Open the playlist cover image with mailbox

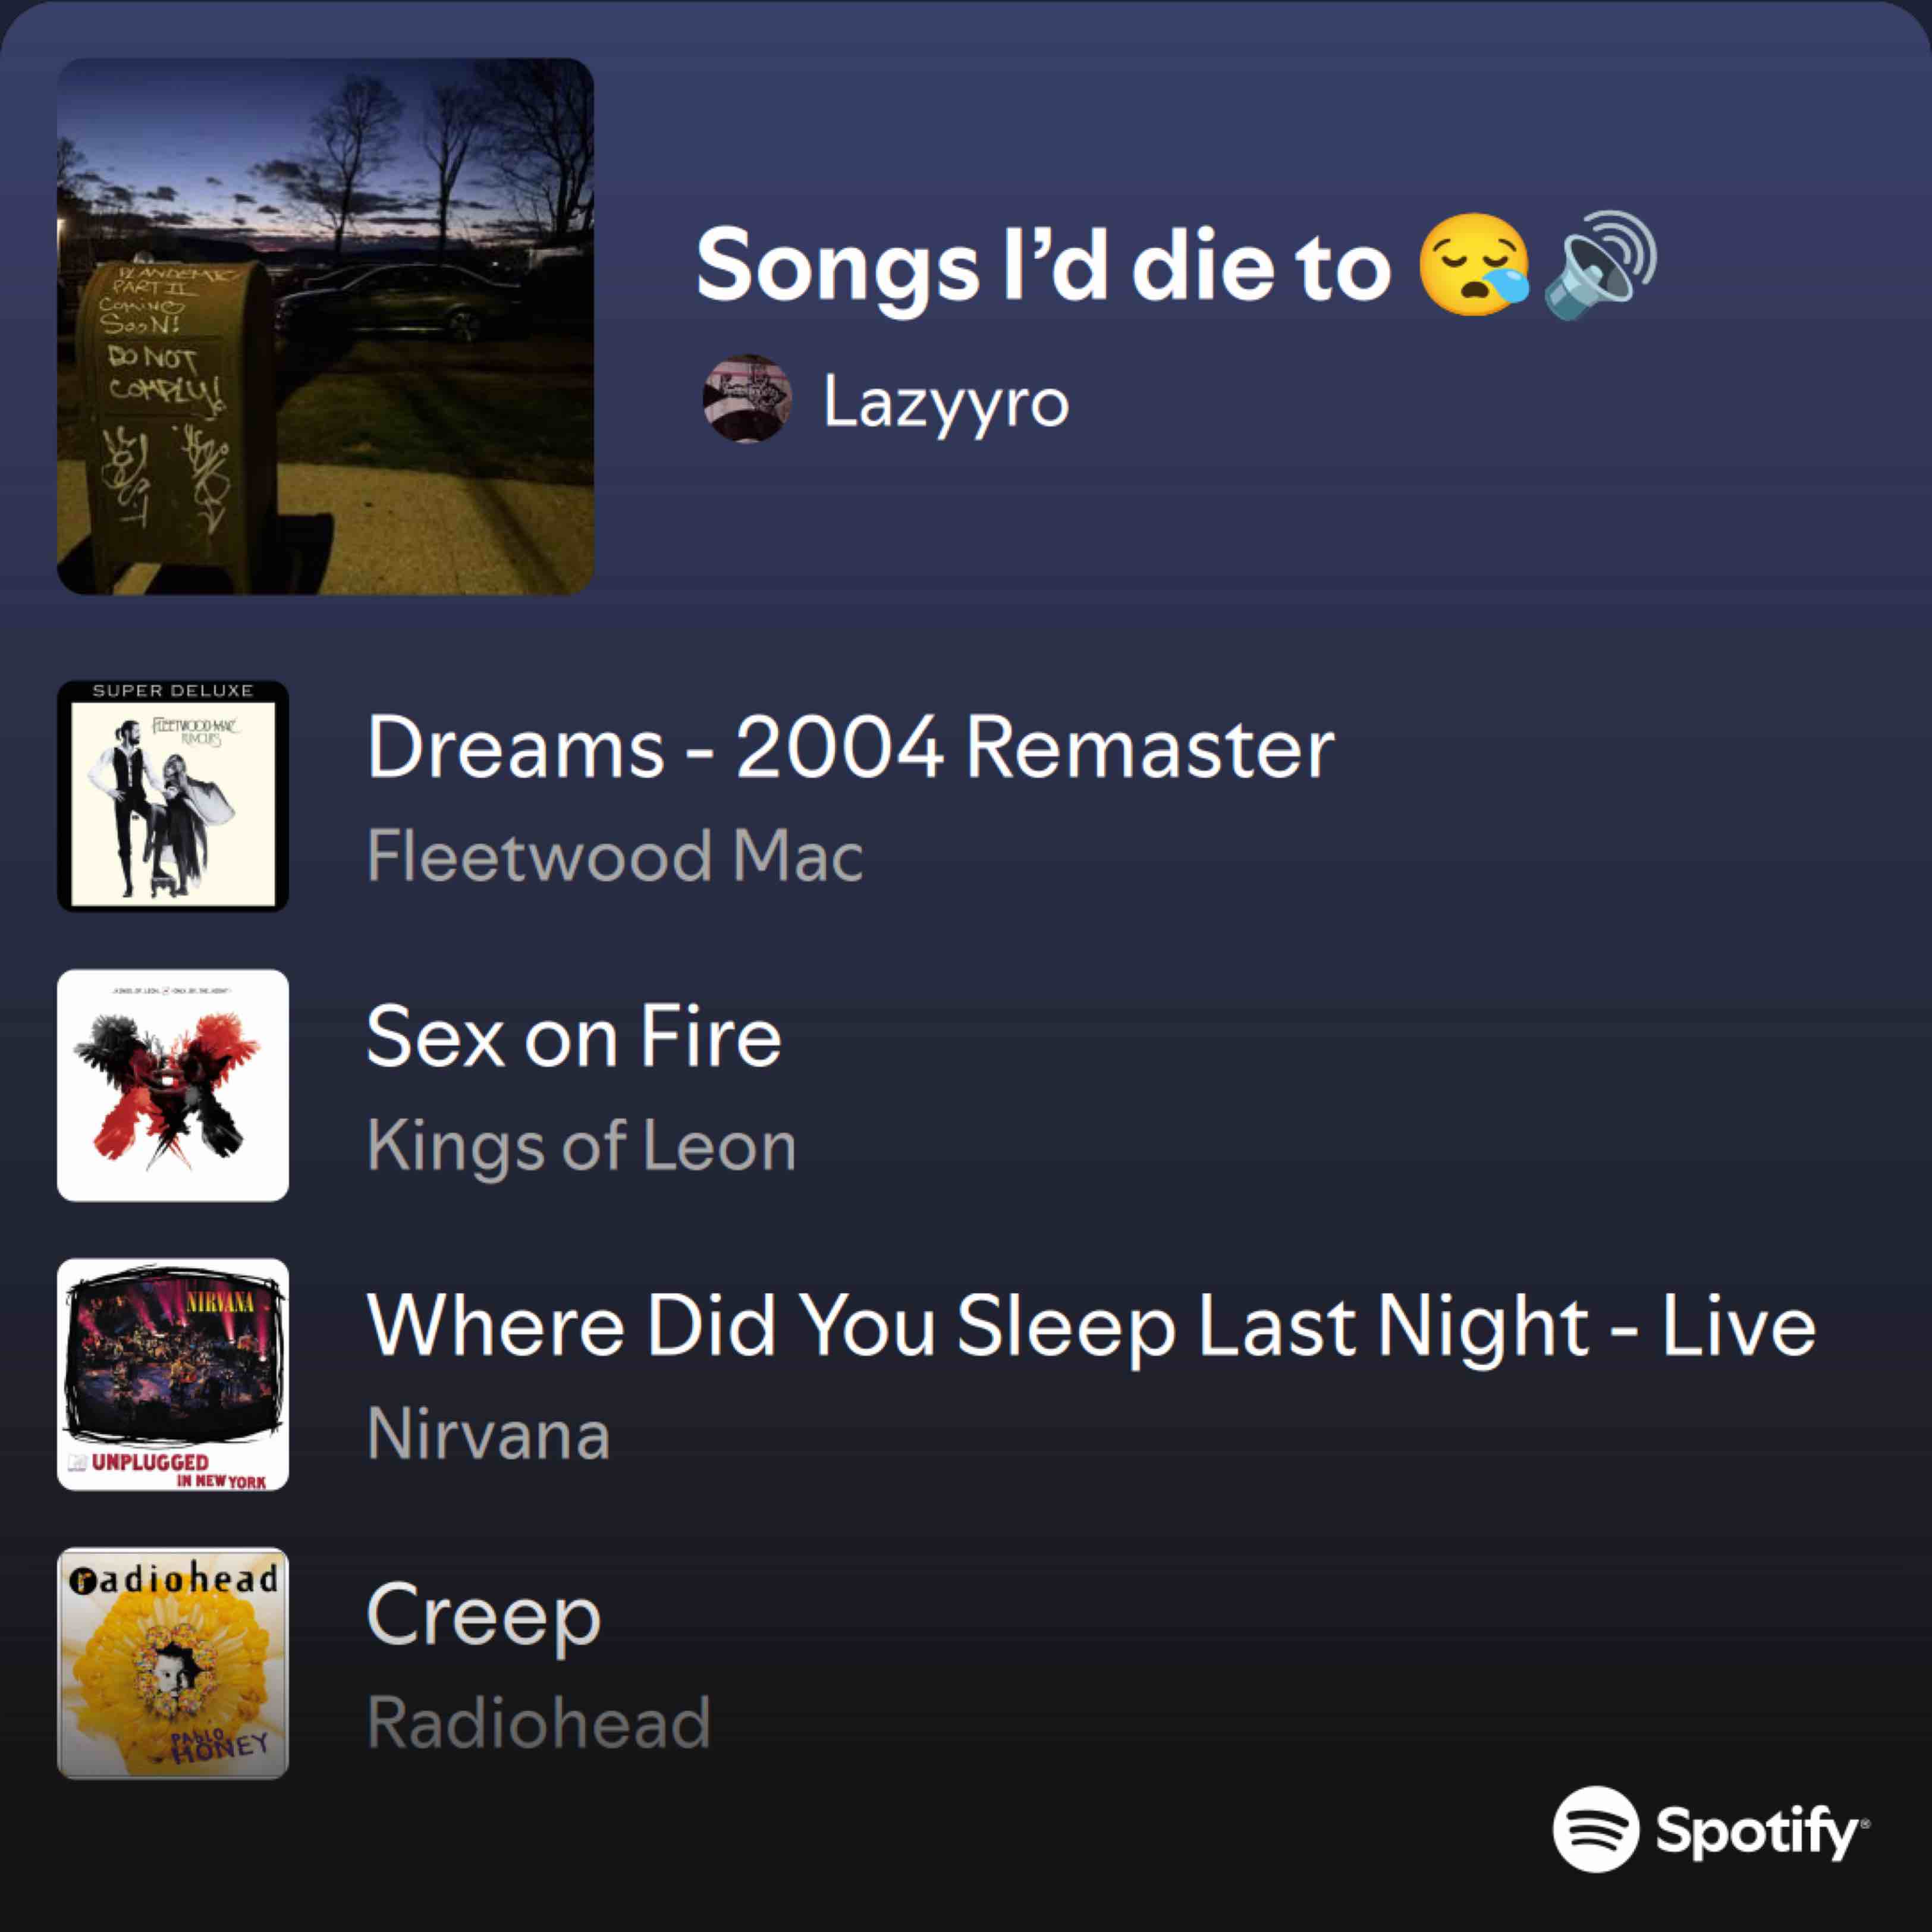click(325, 326)
